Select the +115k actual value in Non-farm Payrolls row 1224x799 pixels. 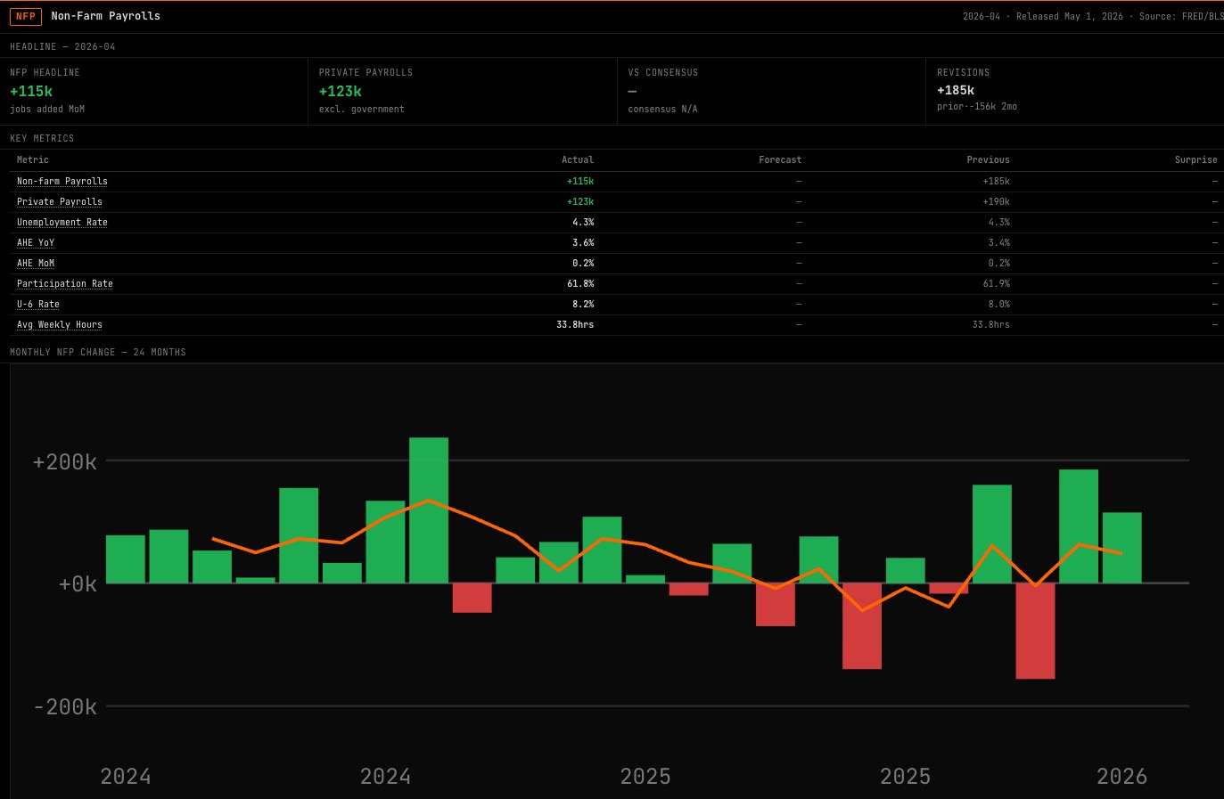(580, 181)
